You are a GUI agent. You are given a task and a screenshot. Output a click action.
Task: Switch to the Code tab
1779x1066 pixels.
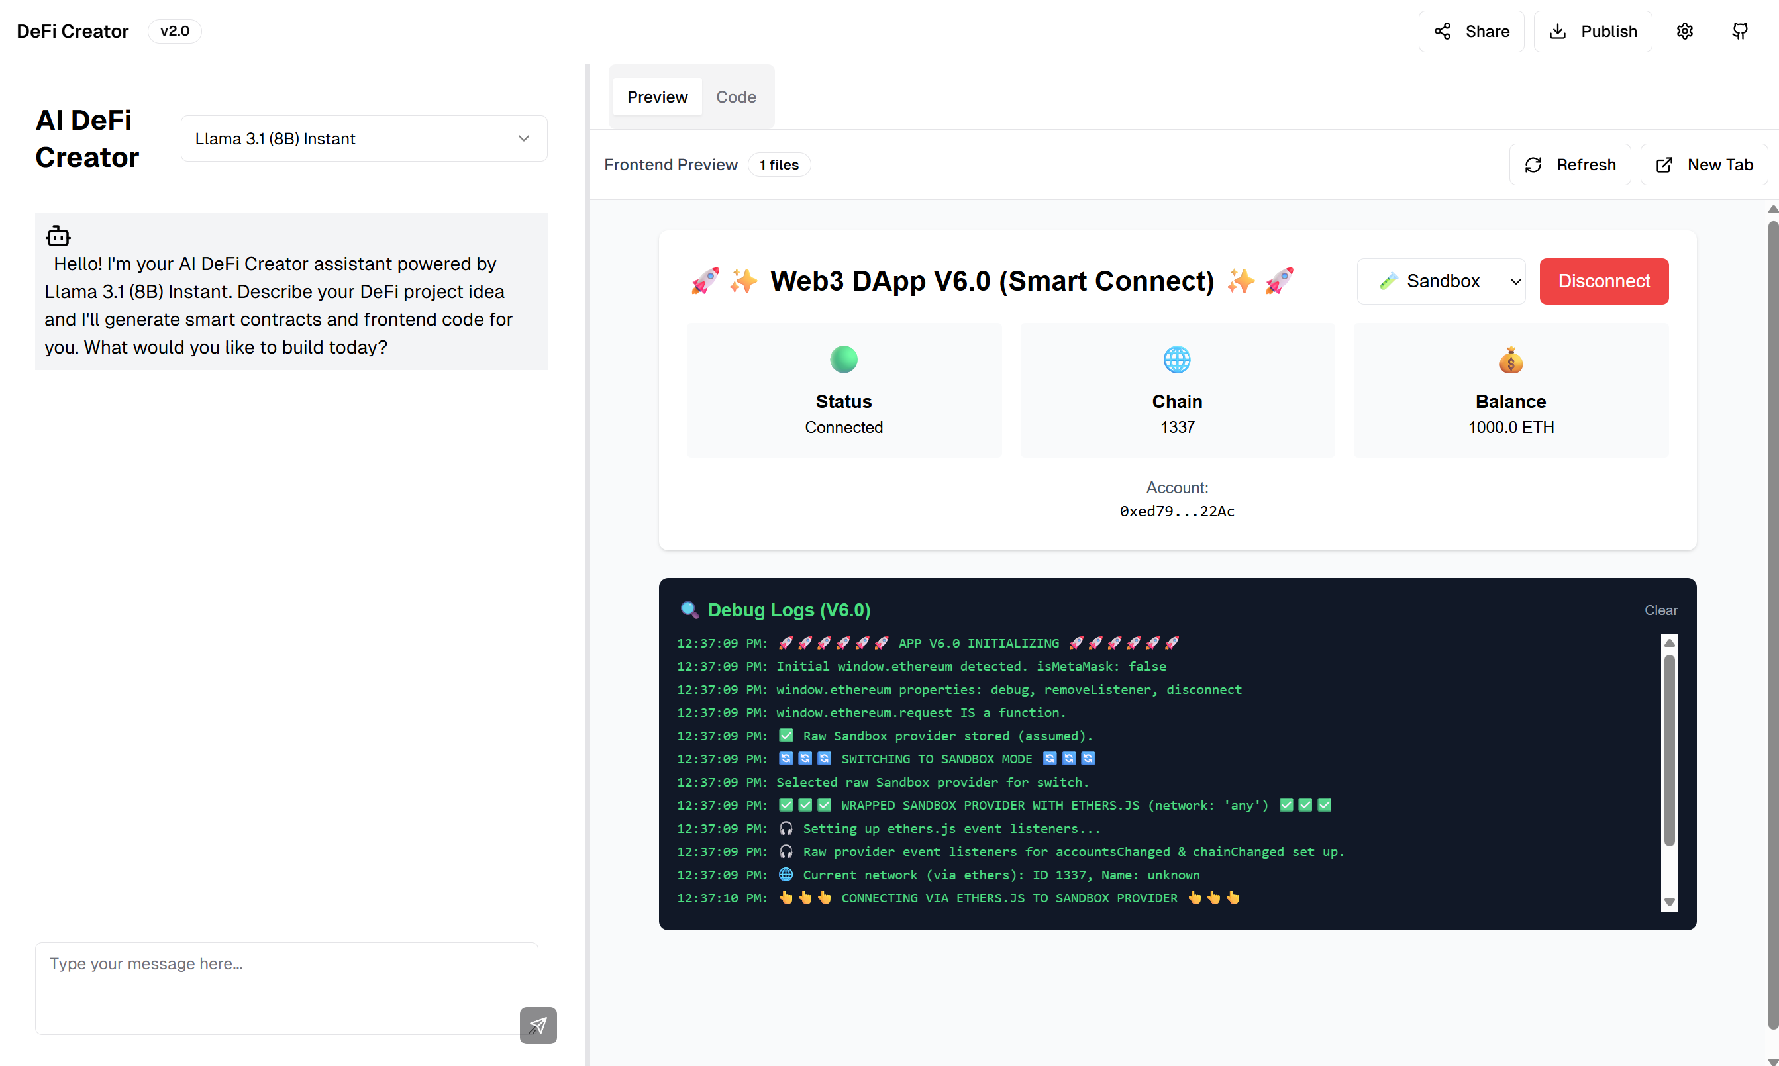click(x=736, y=96)
